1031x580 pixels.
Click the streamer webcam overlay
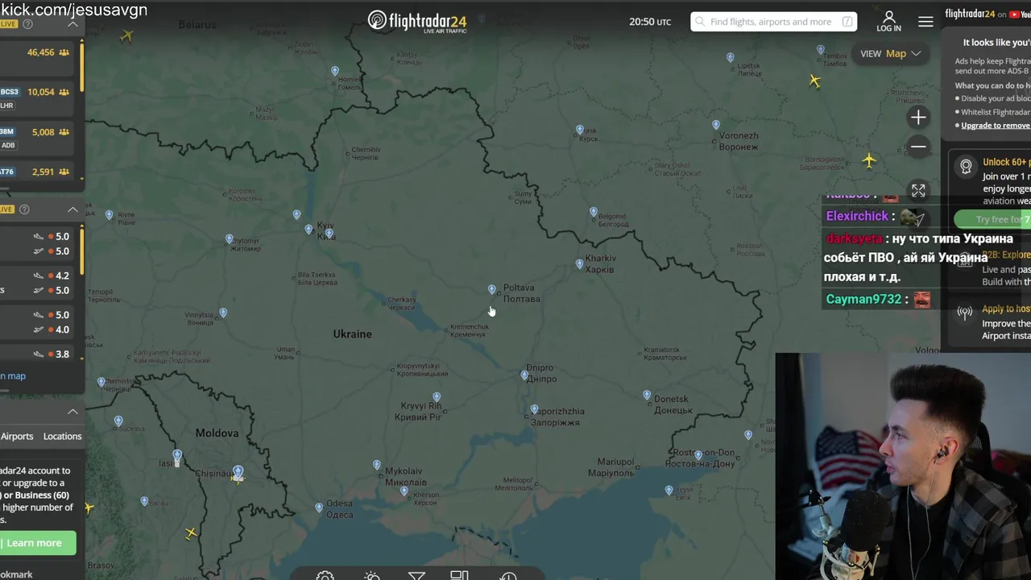pyautogui.click(x=903, y=466)
